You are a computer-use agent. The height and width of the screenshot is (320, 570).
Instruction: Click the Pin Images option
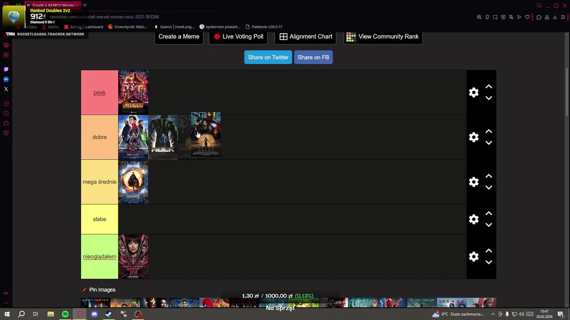click(98, 290)
